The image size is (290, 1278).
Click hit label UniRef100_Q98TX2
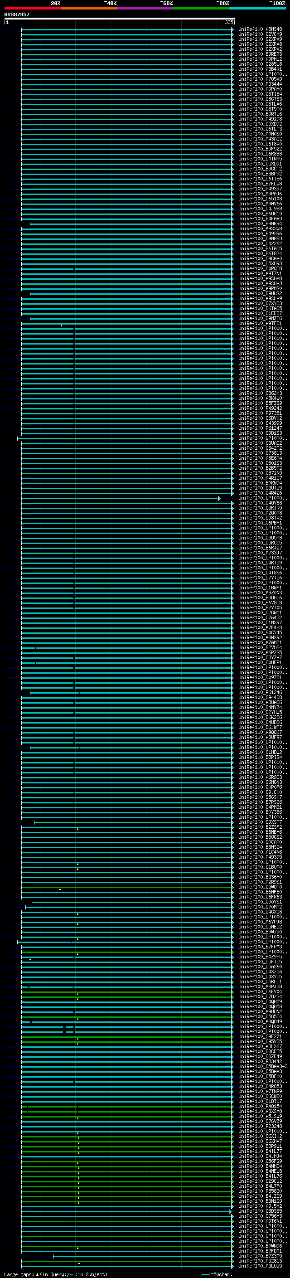(260, 518)
